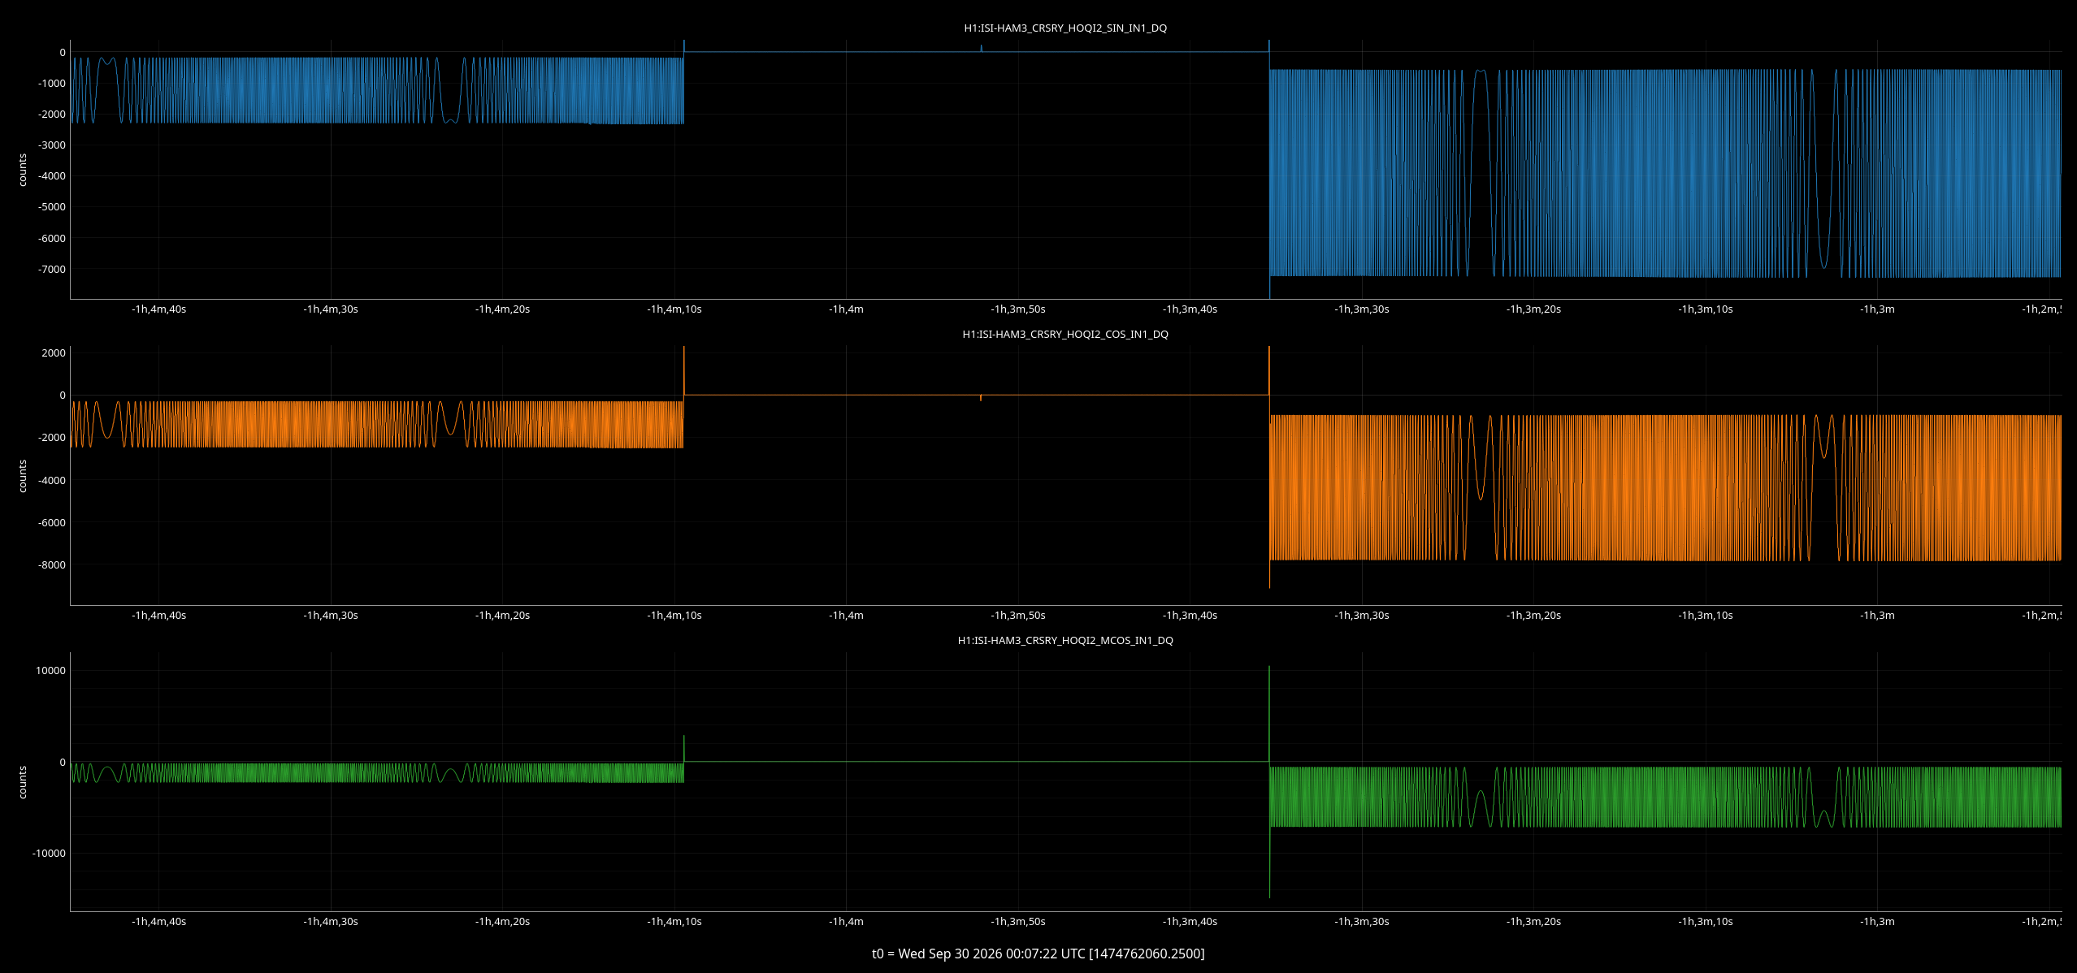Click the -1h,4m tick on the SIN plot axis
Screen dimensions: 2077x973
point(846,309)
